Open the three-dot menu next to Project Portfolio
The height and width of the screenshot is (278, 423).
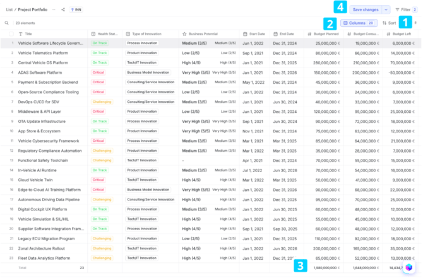coord(54,10)
